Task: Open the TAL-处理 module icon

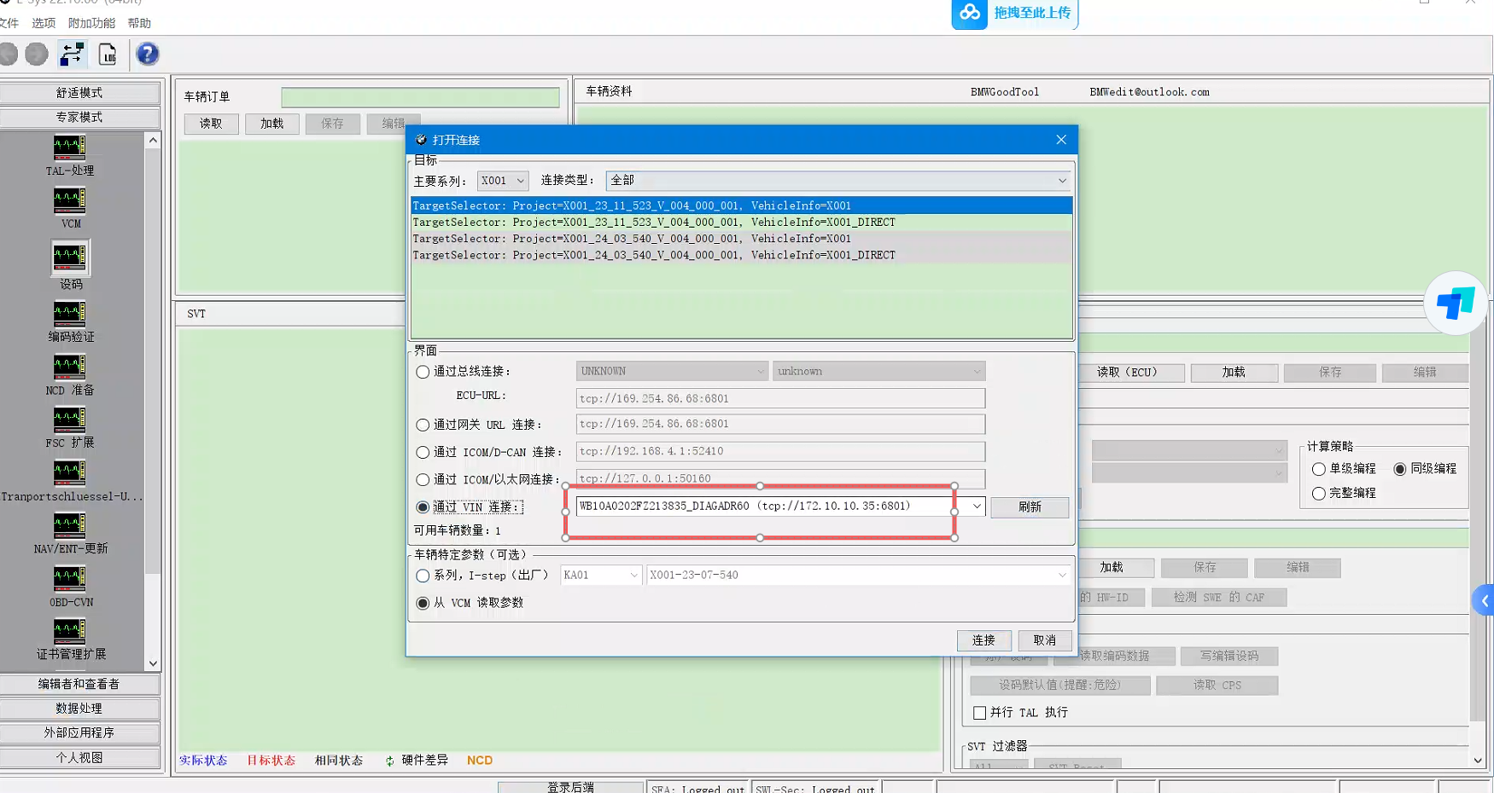Action: (x=70, y=148)
